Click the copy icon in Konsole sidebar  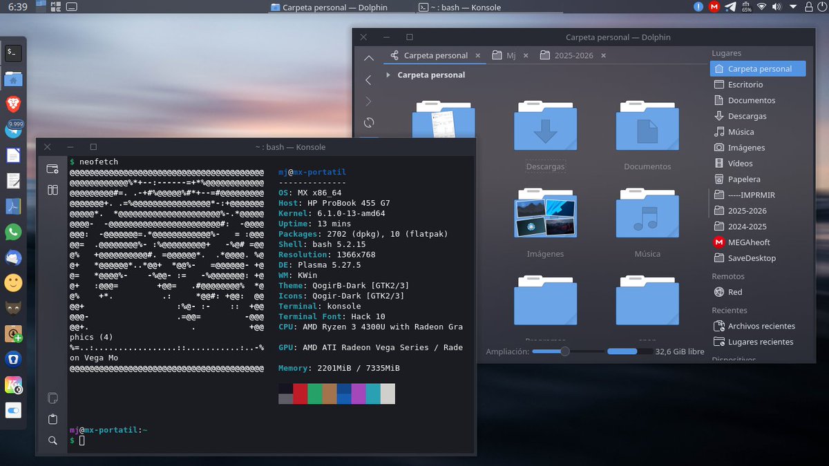[x=53, y=398]
